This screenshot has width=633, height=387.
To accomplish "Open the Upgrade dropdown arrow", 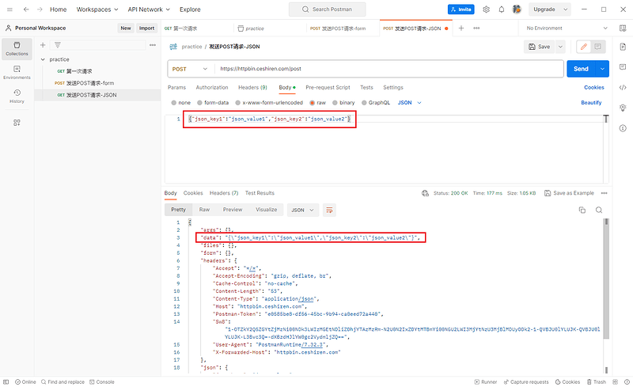I will (565, 9).
